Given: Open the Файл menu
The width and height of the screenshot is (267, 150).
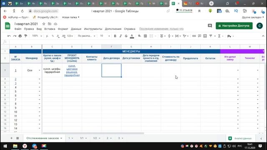Looking at the screenshot, I should point(18,29).
